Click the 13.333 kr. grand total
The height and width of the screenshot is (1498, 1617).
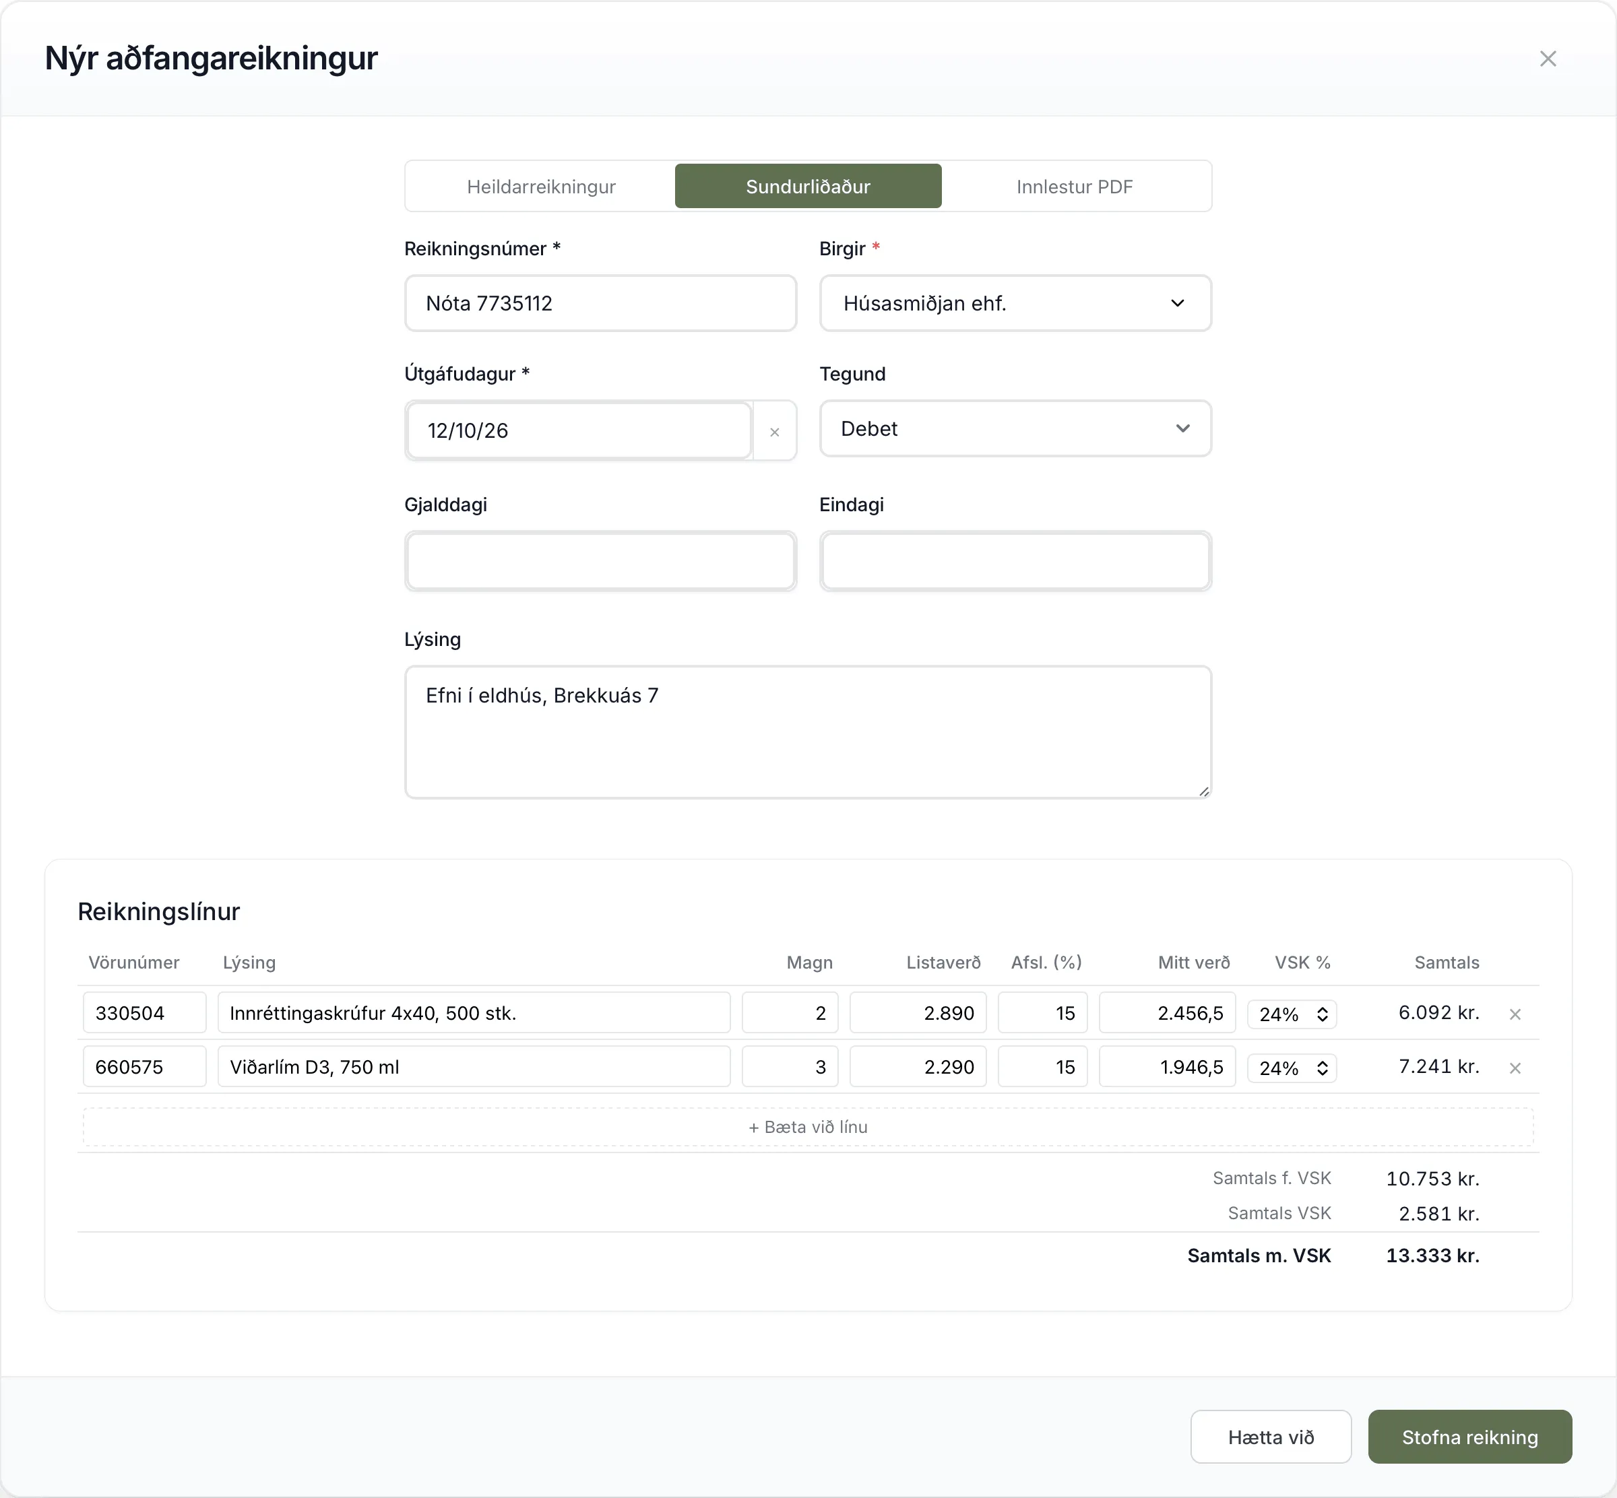point(1432,1256)
